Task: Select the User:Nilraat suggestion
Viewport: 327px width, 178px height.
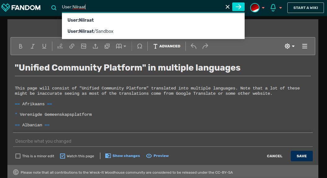Action: [153, 20]
